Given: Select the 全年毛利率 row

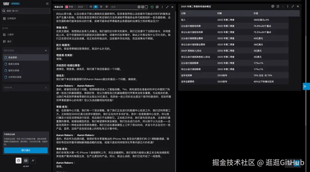Looking at the screenshot, I should [234, 75].
